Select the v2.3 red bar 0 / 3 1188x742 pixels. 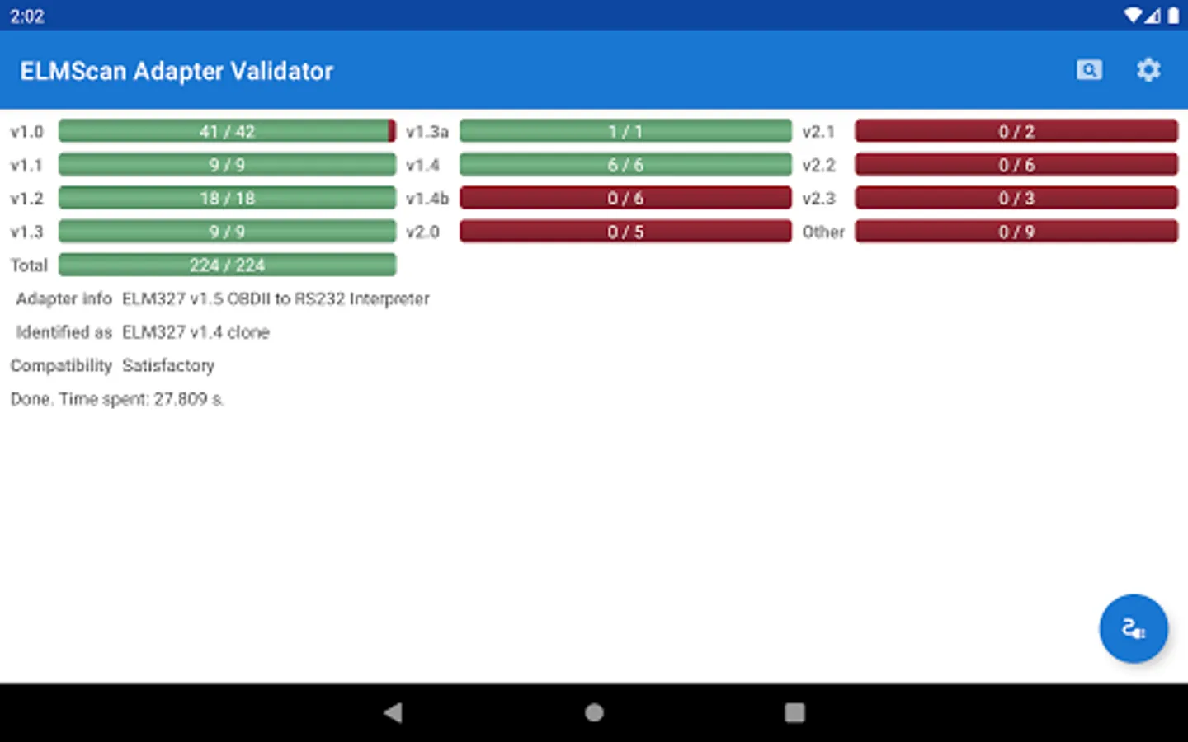pos(1016,198)
